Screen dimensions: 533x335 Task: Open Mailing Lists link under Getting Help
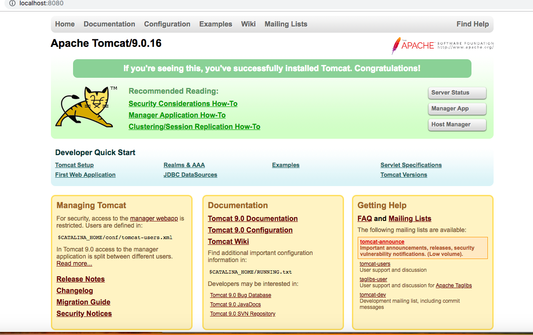[410, 219]
